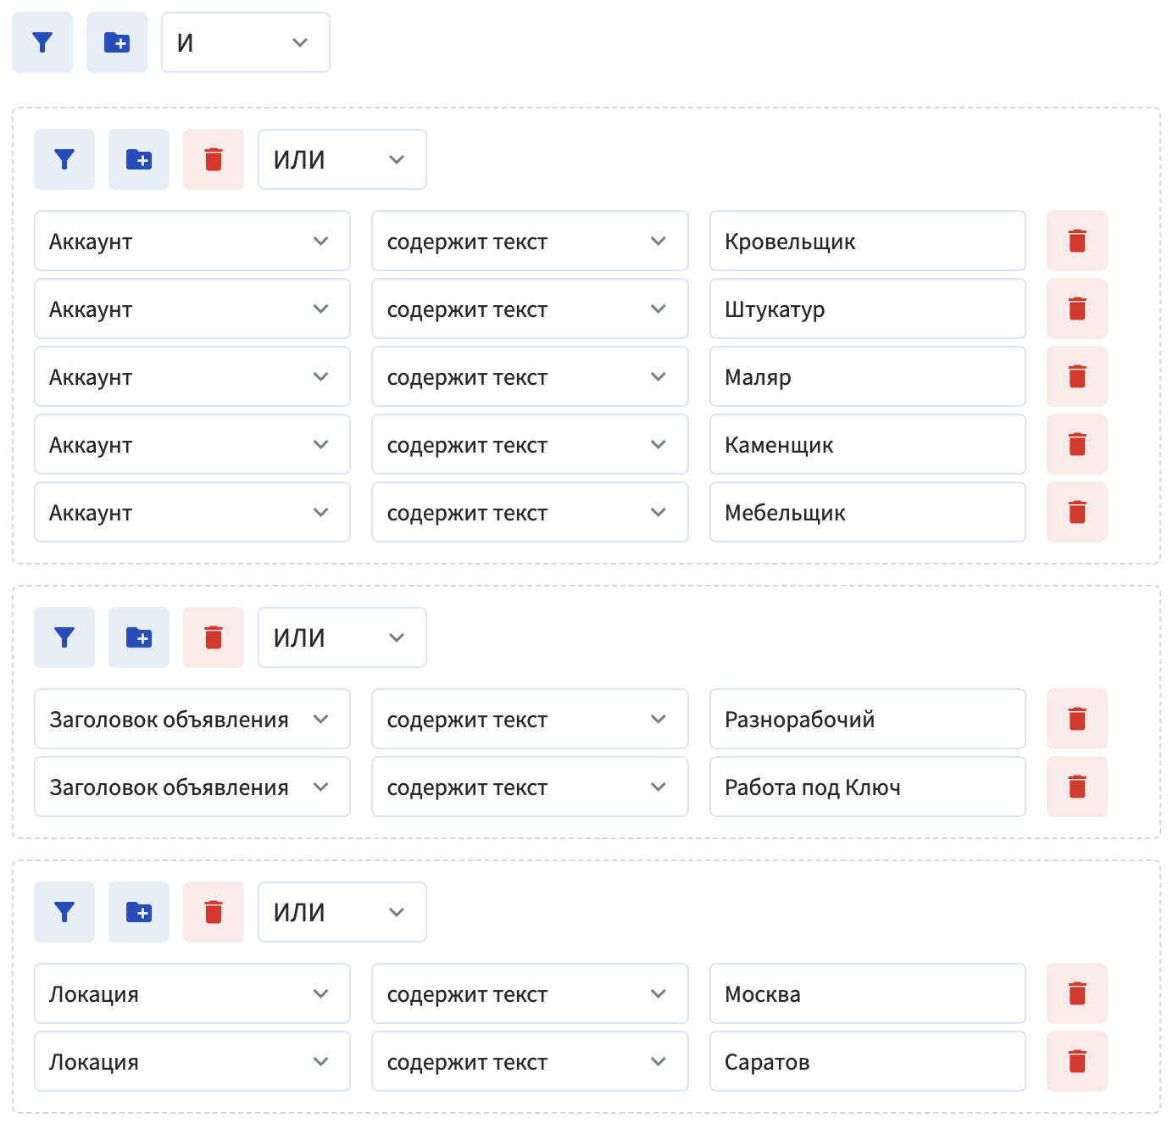Open the Заголовок объявления dropdown for Работа под Ключ
1173x1129 pixels.
click(192, 787)
